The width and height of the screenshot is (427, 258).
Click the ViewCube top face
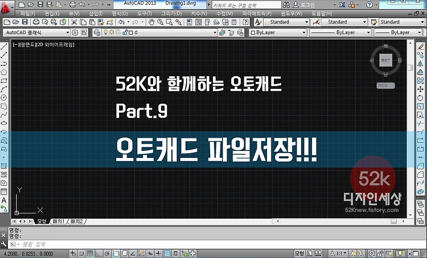pos(385,60)
